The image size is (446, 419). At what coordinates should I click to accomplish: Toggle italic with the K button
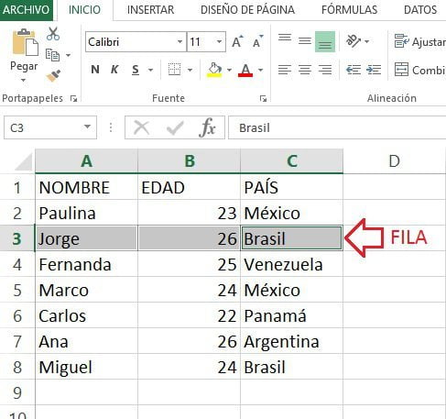click(x=114, y=70)
